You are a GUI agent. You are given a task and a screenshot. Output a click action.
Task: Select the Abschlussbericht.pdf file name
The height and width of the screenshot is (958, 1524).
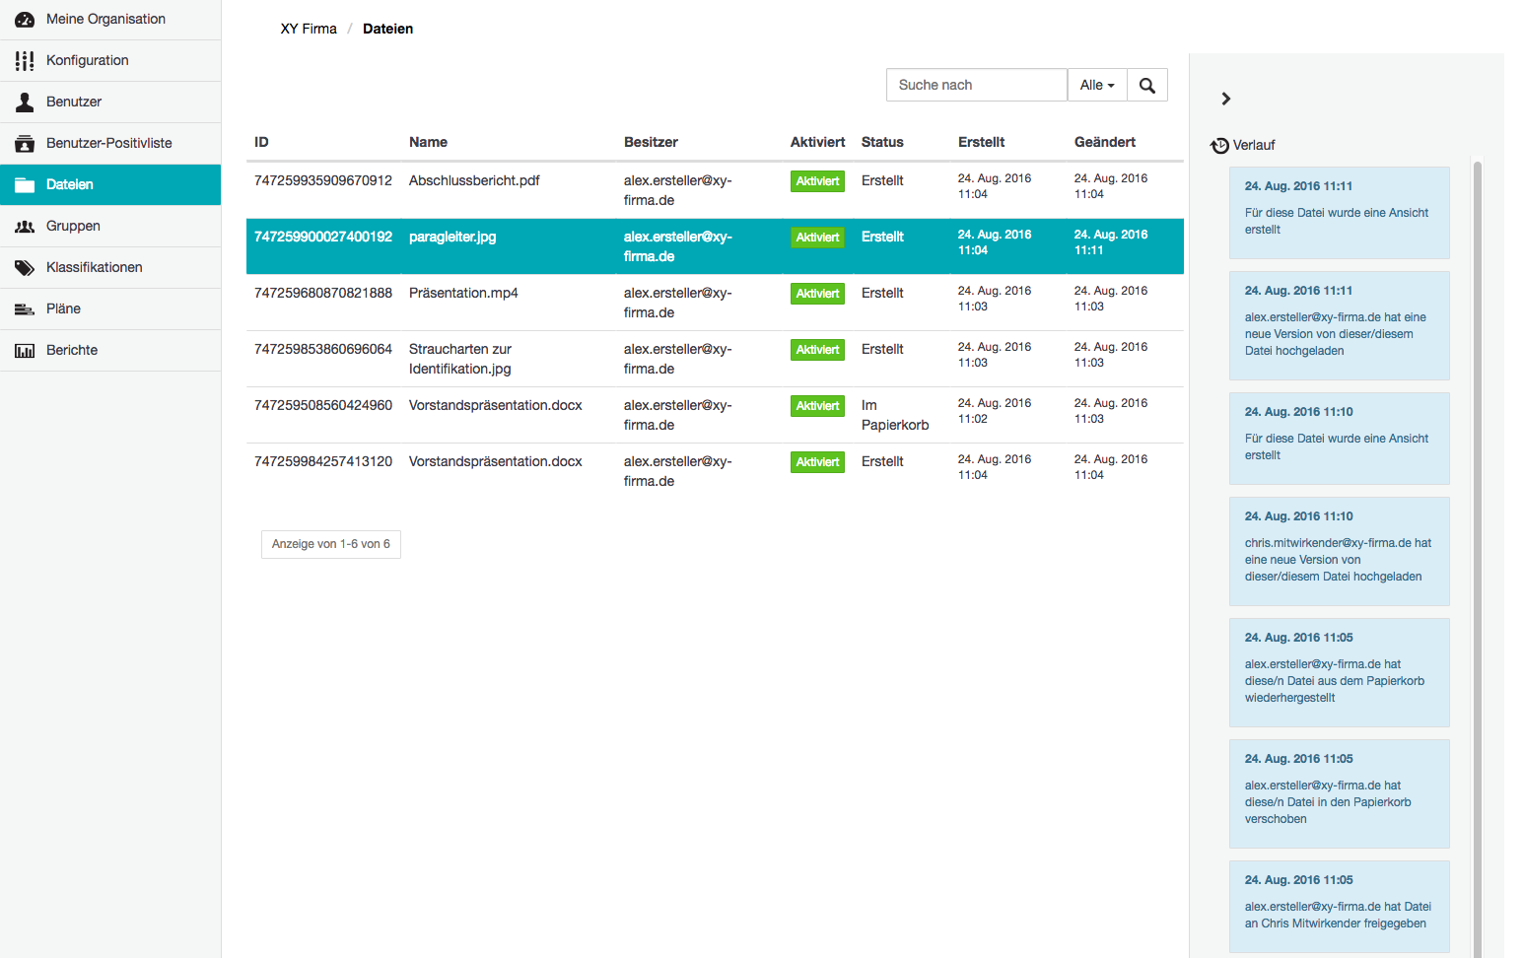[474, 181]
